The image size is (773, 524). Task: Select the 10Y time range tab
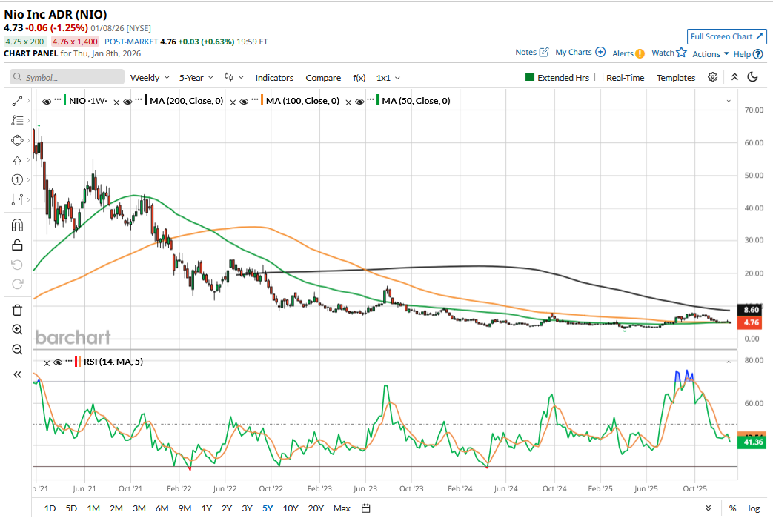(291, 508)
